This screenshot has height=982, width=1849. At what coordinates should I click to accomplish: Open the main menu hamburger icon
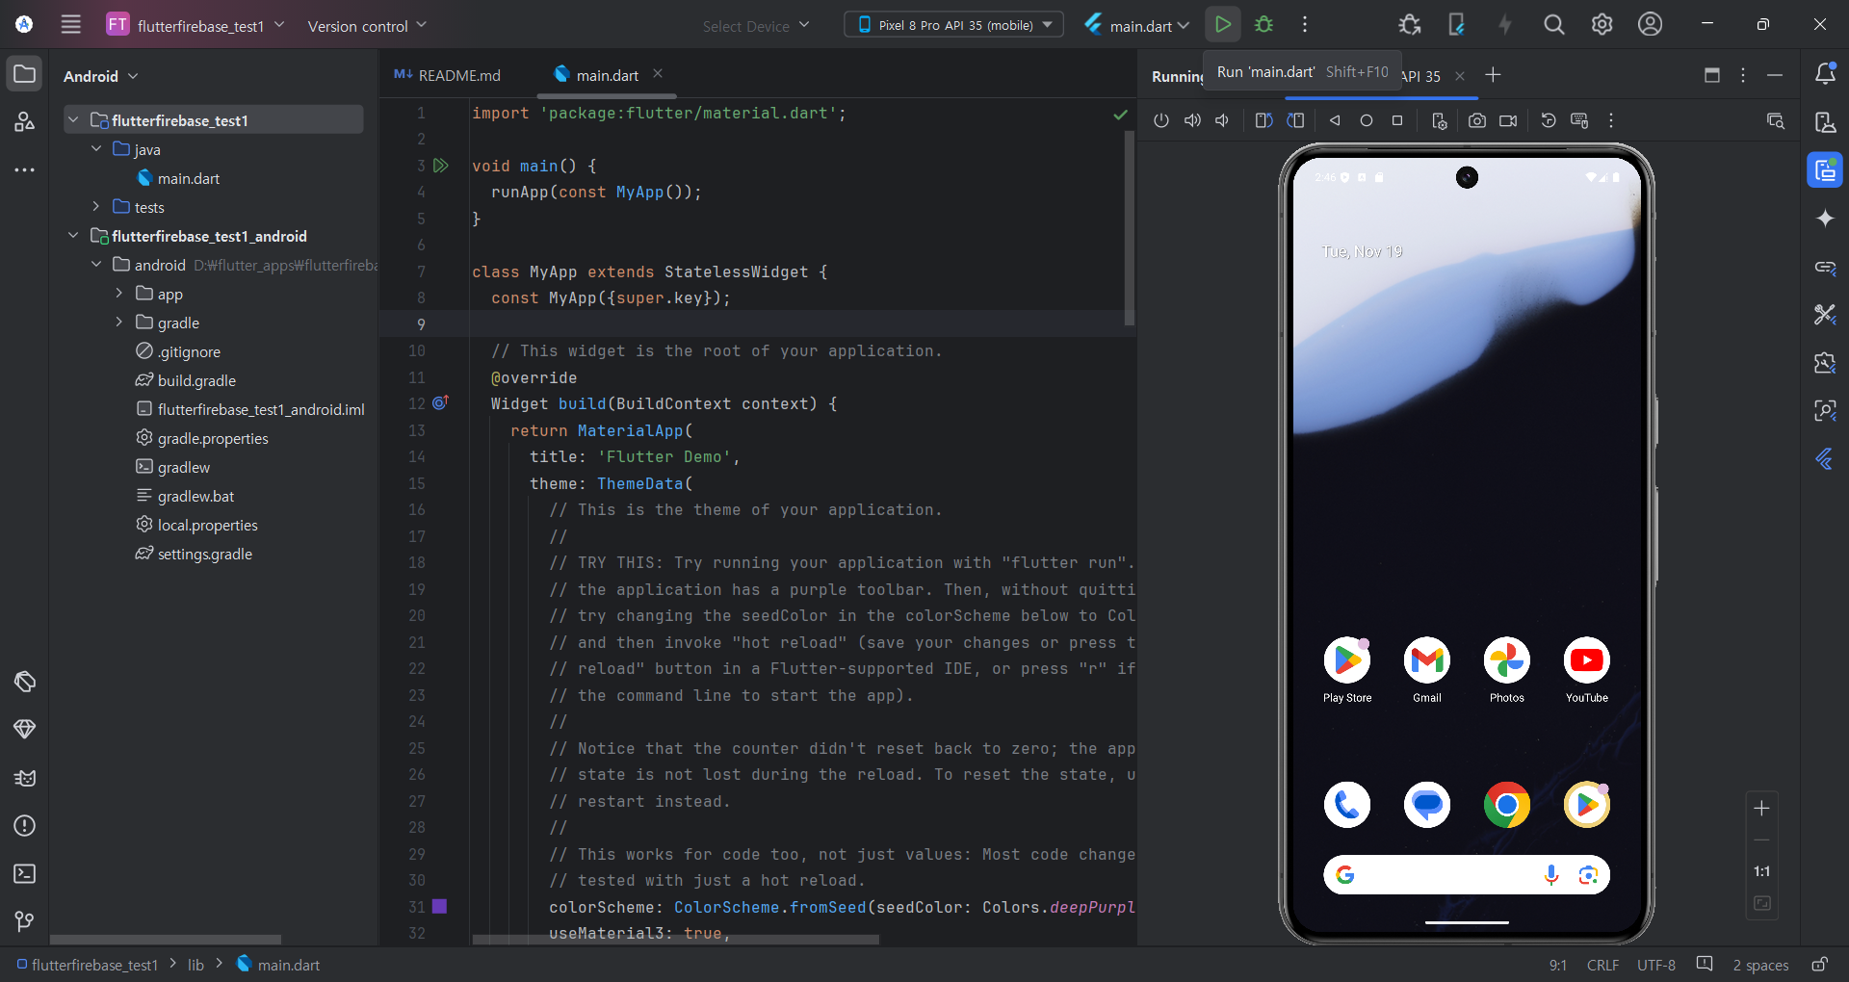(x=71, y=25)
